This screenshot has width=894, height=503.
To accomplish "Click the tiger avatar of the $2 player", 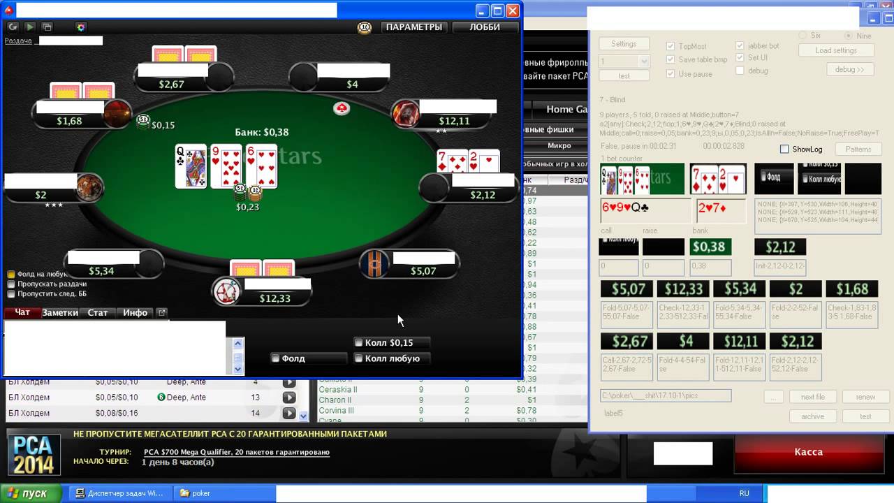I will 89,187.
